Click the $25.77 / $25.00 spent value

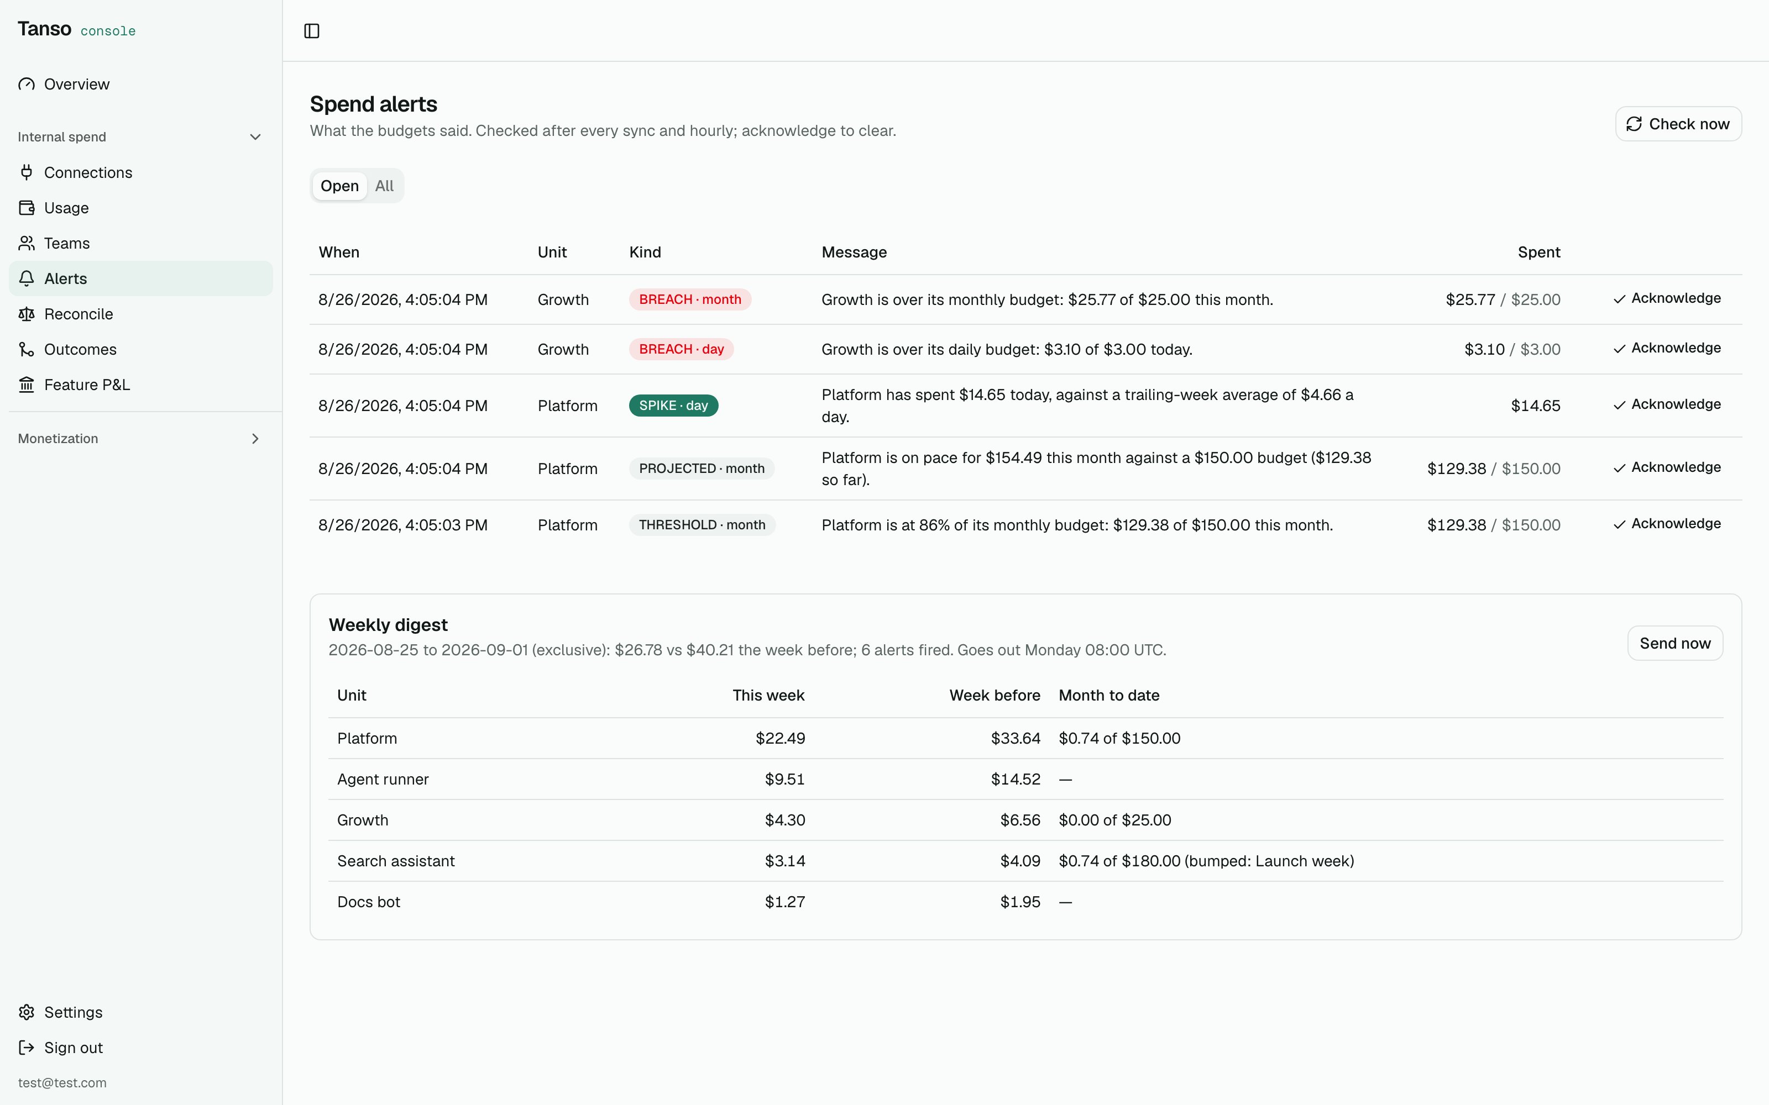point(1503,299)
